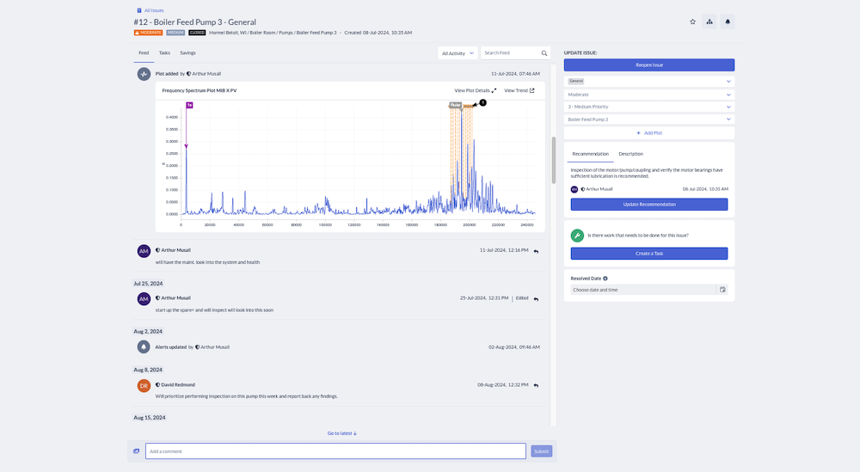Click the reply arrow on David Redmond's comment
860x472 pixels.
pyautogui.click(x=536, y=385)
